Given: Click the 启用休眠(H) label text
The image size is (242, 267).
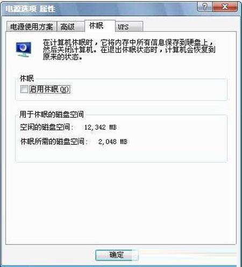Looking at the screenshot, I should 49,89.
